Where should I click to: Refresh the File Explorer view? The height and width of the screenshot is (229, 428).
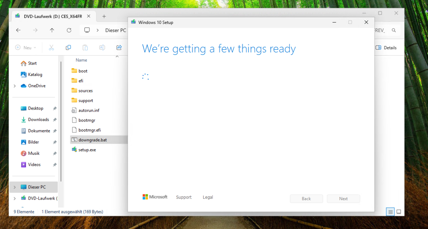click(x=69, y=30)
